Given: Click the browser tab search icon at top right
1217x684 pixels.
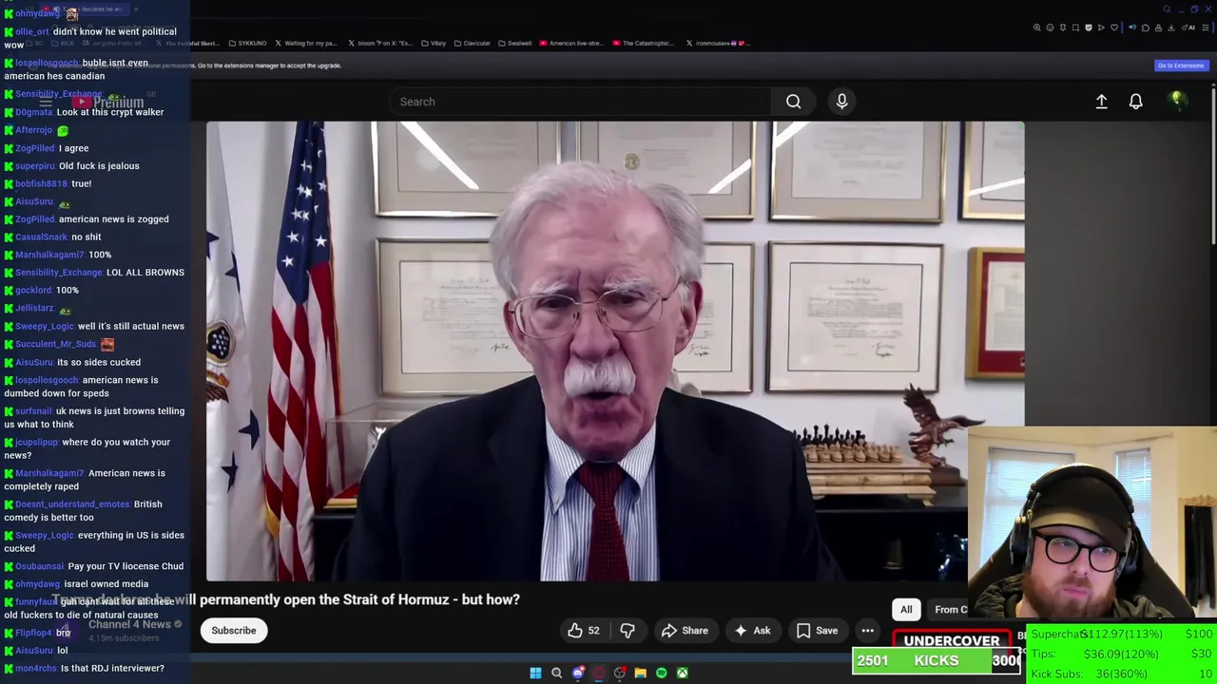Looking at the screenshot, I should point(1167,9).
